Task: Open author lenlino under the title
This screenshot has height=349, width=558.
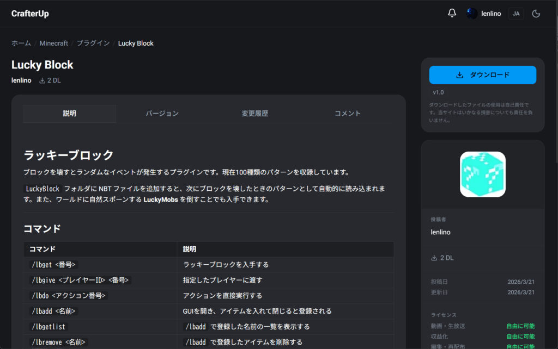Action: point(21,80)
